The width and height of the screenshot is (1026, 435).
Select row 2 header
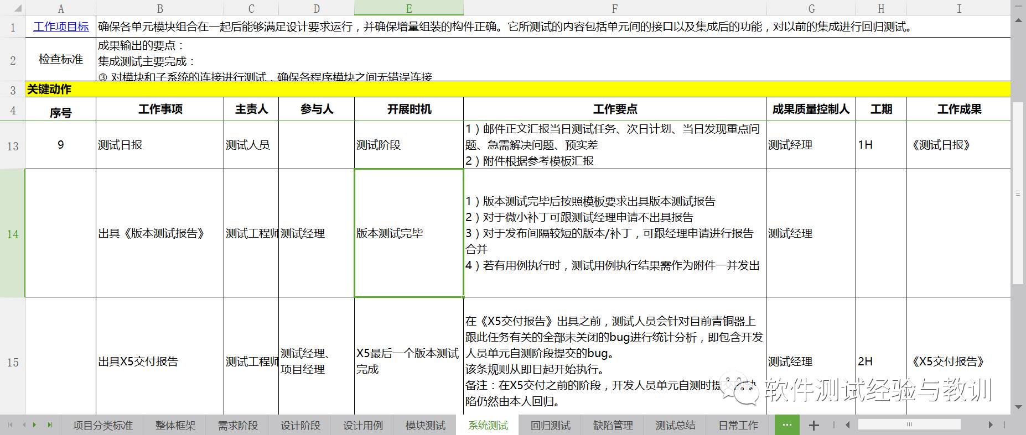click(x=13, y=60)
